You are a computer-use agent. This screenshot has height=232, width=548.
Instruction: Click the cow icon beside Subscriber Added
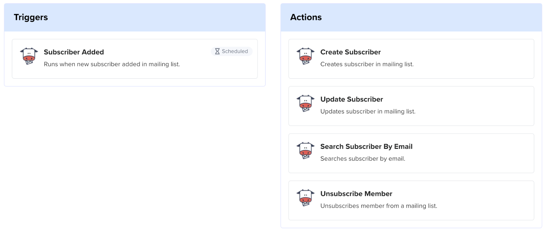tap(29, 56)
